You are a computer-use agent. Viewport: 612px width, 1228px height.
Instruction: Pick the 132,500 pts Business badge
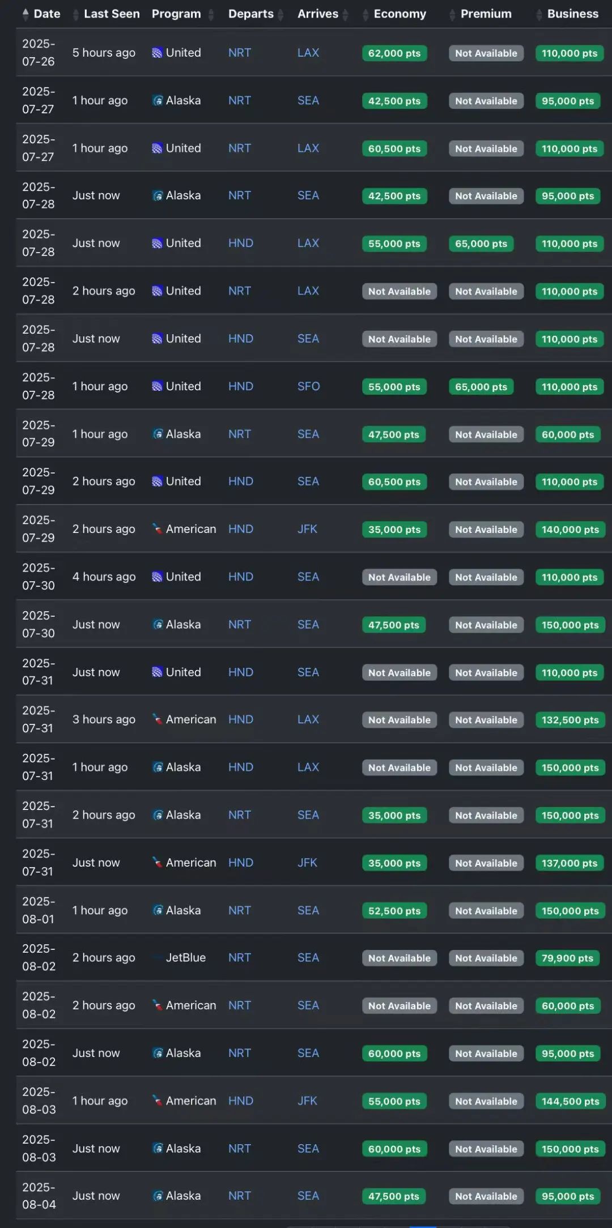tap(569, 720)
